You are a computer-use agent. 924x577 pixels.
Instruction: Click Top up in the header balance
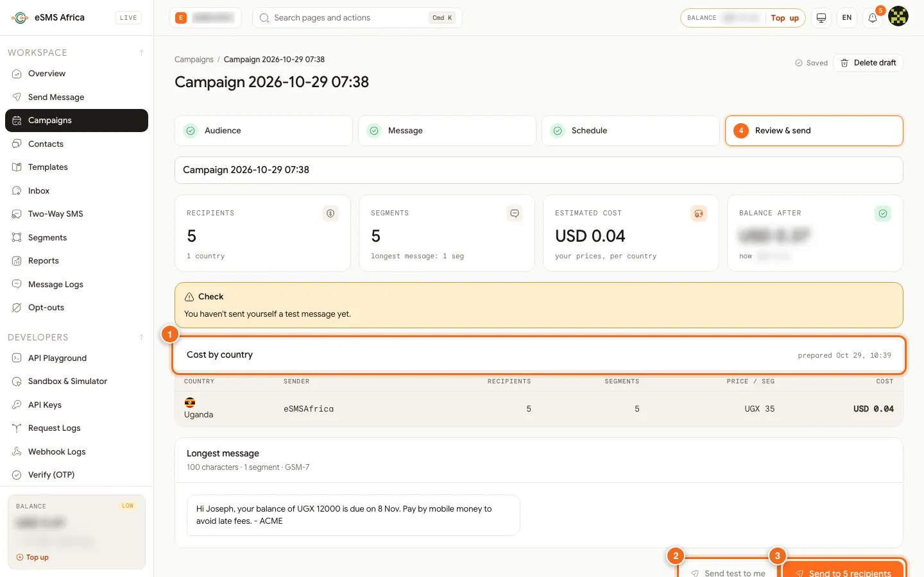pyautogui.click(x=785, y=18)
